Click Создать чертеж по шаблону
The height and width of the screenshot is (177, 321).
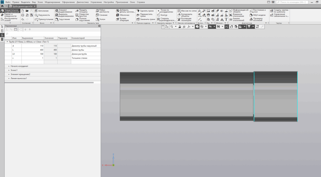coord(279,11)
